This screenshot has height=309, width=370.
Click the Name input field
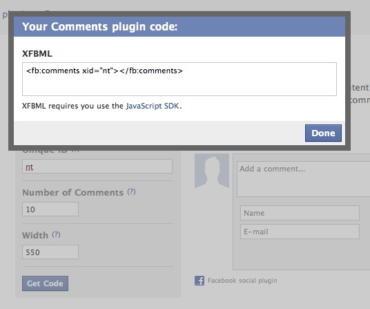[300, 213]
